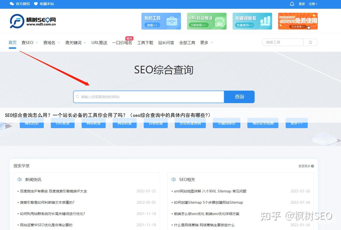Open the notification bell in the top bar
This screenshot has width=341, height=230.
(x=292, y=4)
